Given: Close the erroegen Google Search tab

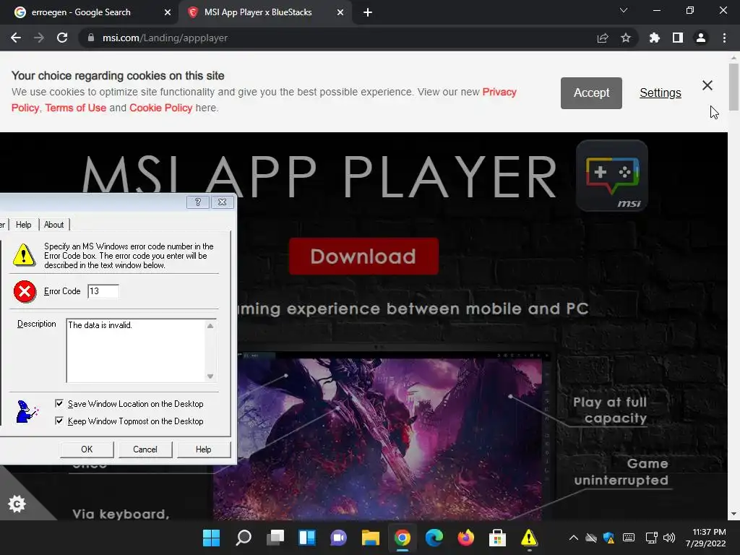Looking at the screenshot, I should click(168, 12).
